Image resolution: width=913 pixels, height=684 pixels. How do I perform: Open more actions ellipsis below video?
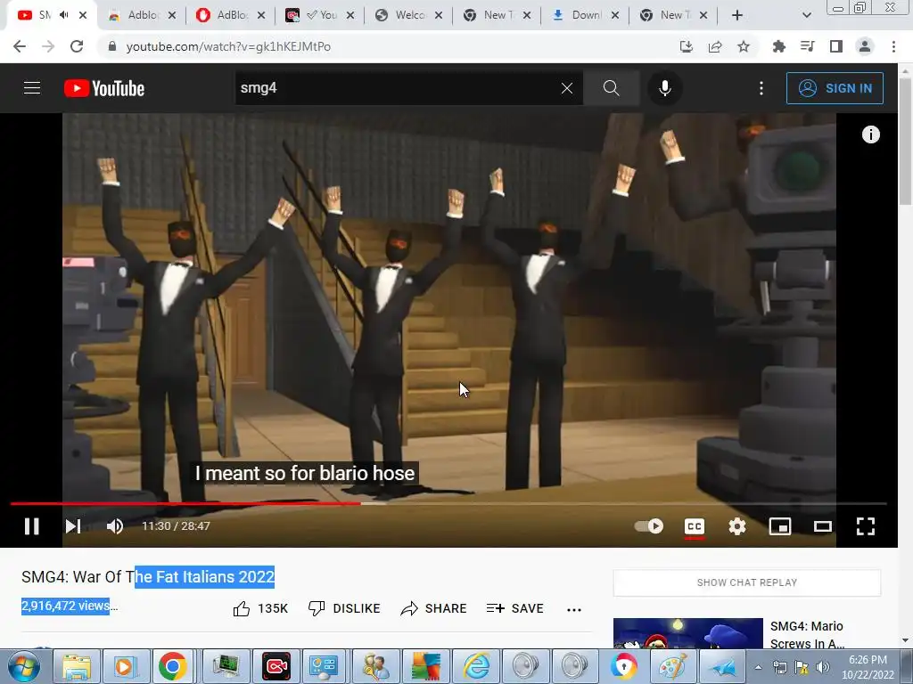[x=574, y=609]
